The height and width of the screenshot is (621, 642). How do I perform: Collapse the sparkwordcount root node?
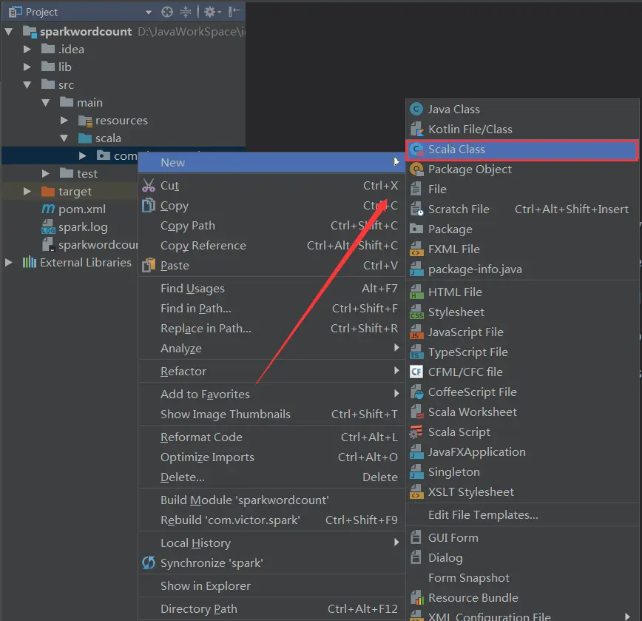(9, 32)
